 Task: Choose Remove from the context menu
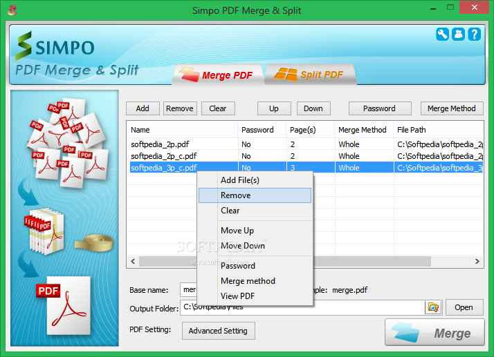[255, 195]
